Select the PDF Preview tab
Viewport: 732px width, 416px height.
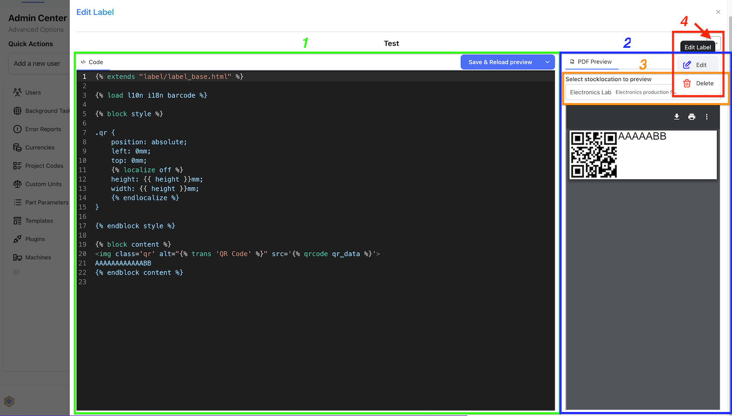(591, 62)
